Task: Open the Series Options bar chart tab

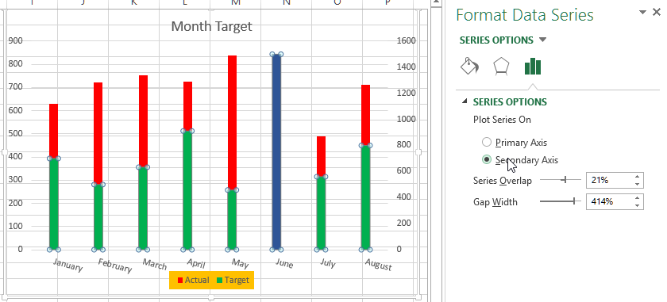Action: click(533, 67)
